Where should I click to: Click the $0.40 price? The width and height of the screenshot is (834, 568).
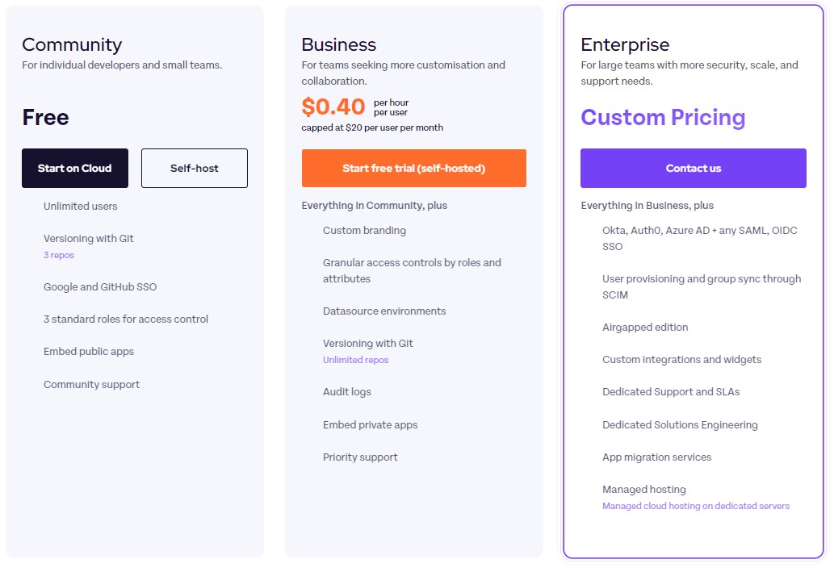pyautogui.click(x=333, y=106)
